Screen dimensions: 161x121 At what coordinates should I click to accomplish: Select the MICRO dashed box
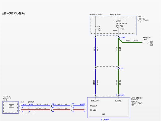(x=121, y=21)
